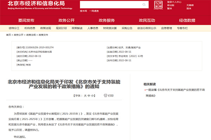Screen dimensions: 211x140
Task: Open the 政民互动 main tab
Action: tap(147, 20)
